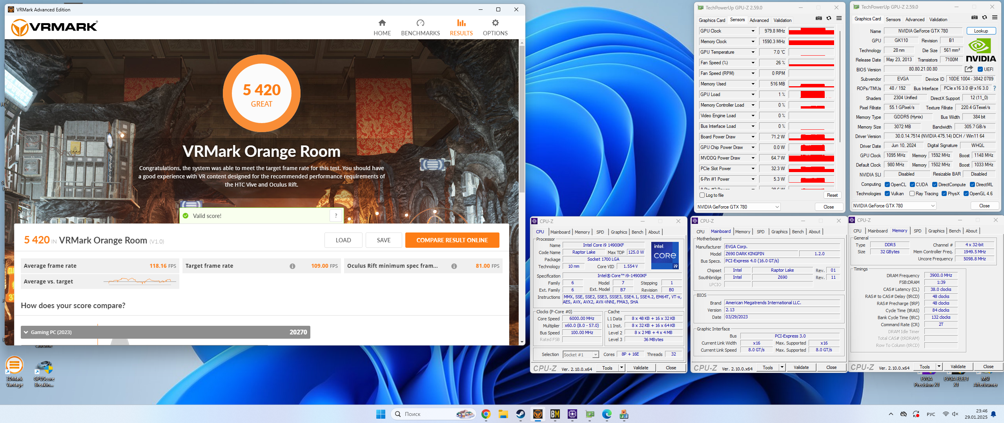Viewport: 1004px width, 423px height.
Task: Open the Memory Used sensor dropdown
Action: pyautogui.click(x=753, y=84)
